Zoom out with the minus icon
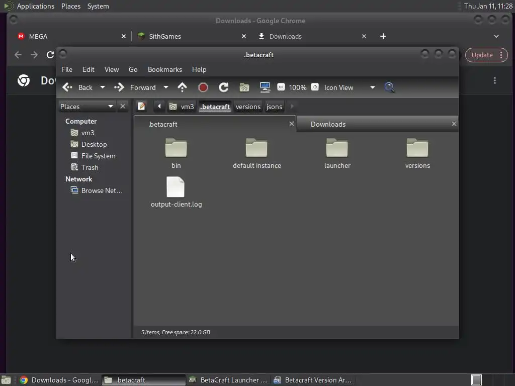Image resolution: width=515 pixels, height=386 pixels. (x=281, y=87)
